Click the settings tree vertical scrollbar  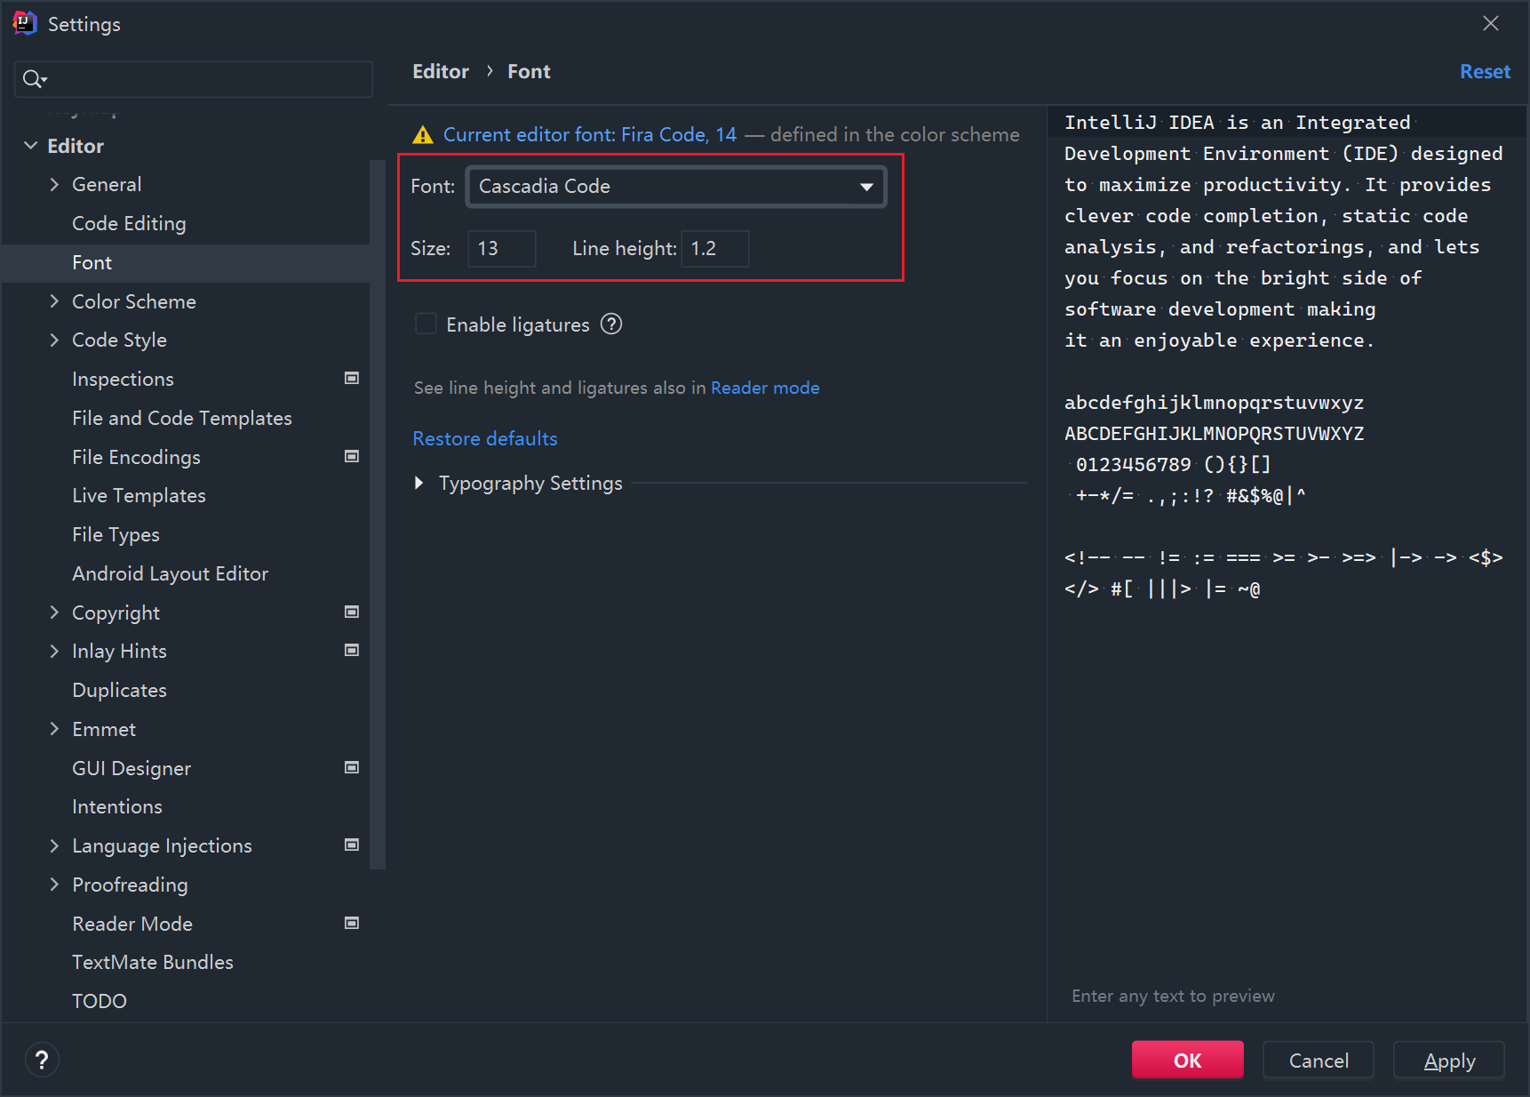[x=378, y=514]
